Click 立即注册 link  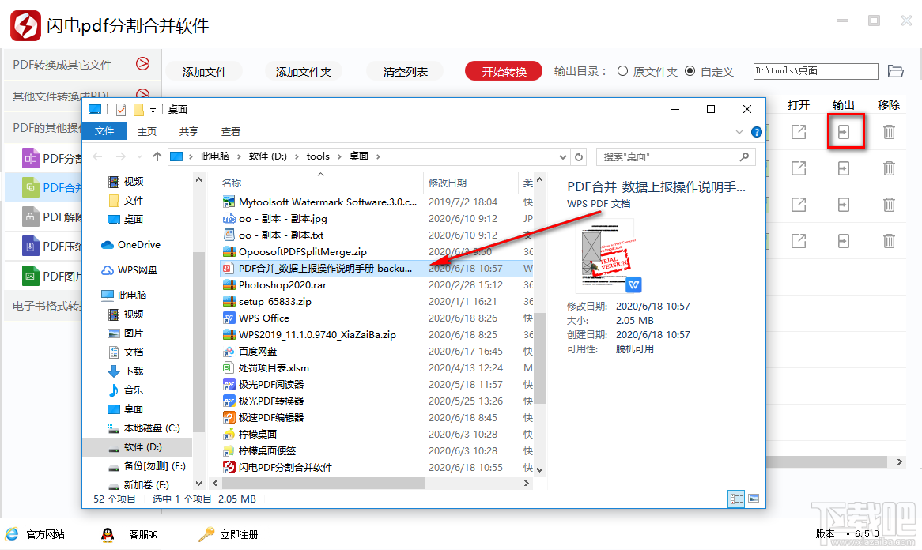tap(239, 535)
